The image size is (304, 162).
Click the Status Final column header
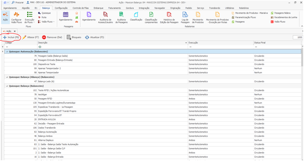277,43
